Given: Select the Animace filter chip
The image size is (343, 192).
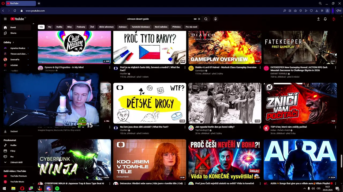Looking at the screenshot, I should [122, 27].
